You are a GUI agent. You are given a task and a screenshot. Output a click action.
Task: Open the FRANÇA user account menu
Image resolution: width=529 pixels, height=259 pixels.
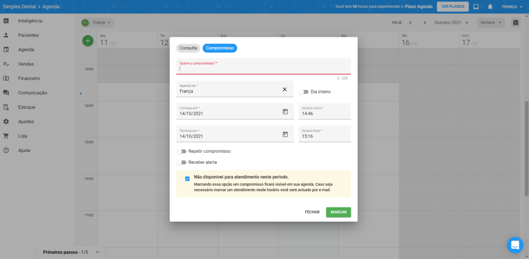pyautogui.click(x=512, y=7)
